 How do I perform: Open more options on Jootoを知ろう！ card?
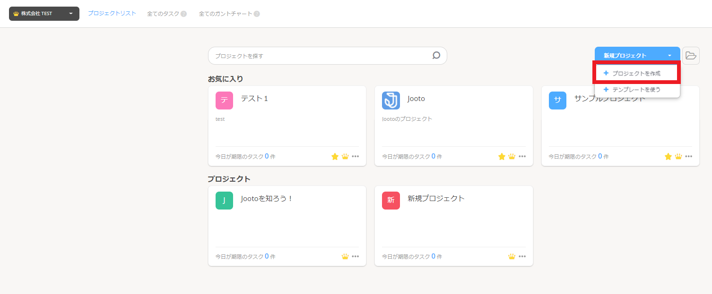coord(356,256)
